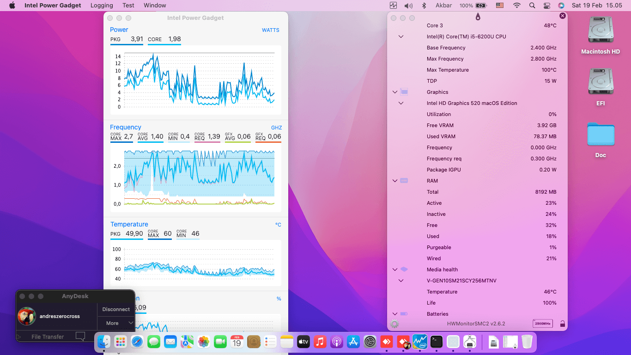Open App Store from the Dock

(x=353, y=342)
